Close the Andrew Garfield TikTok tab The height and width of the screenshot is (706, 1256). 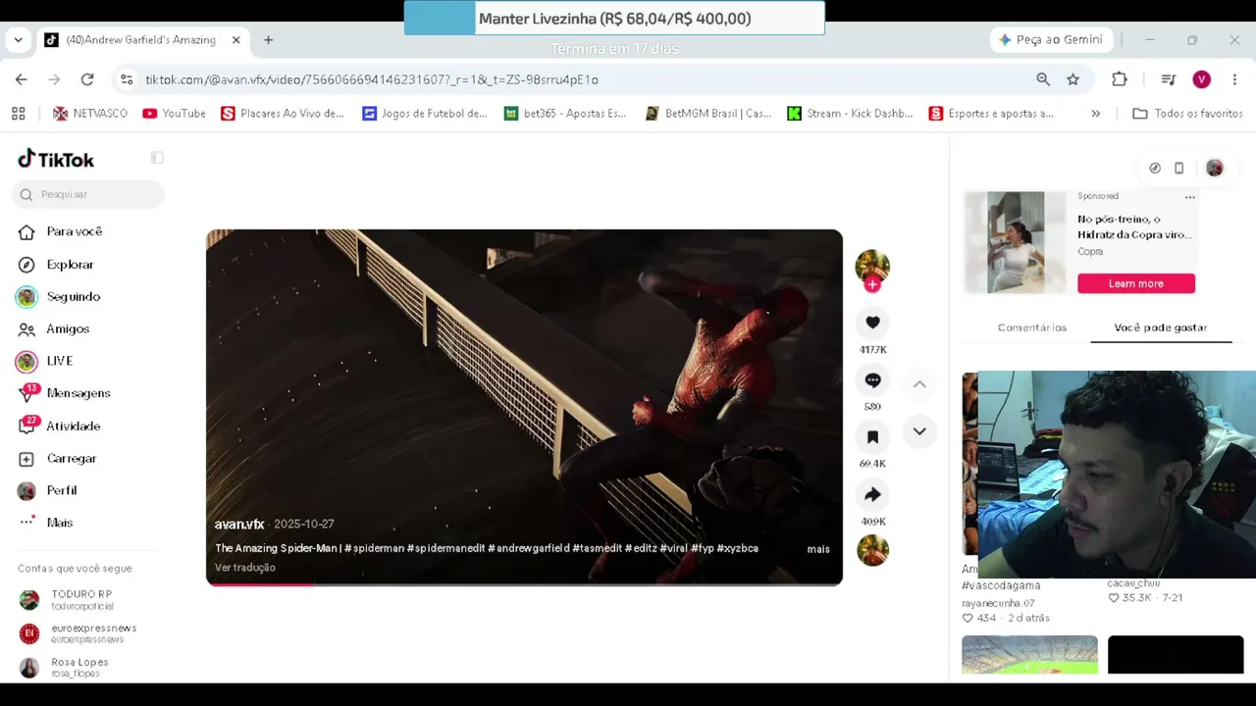pos(235,40)
